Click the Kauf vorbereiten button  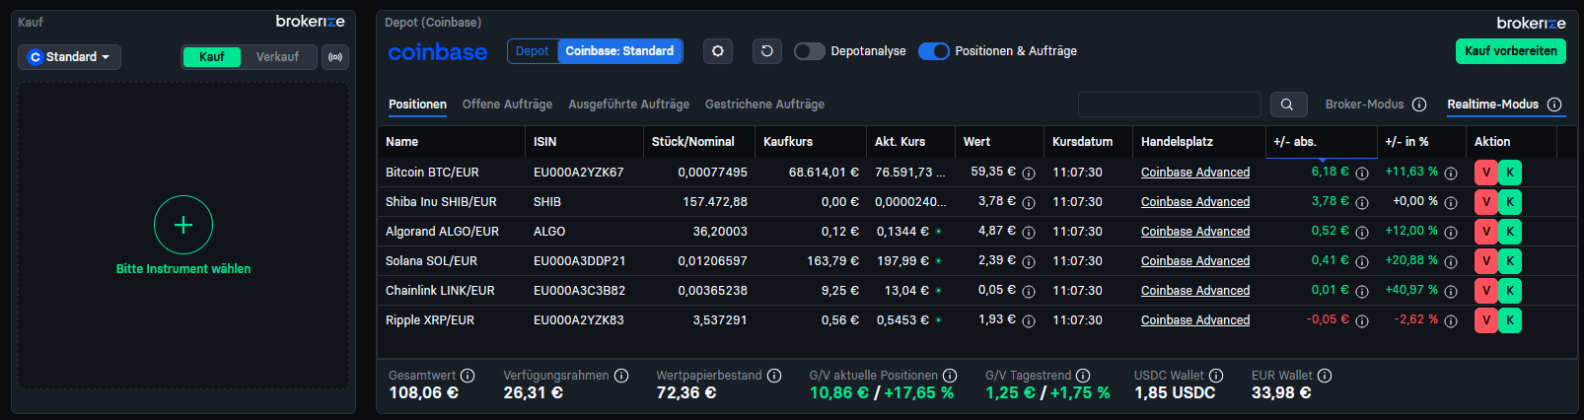[x=1511, y=51]
